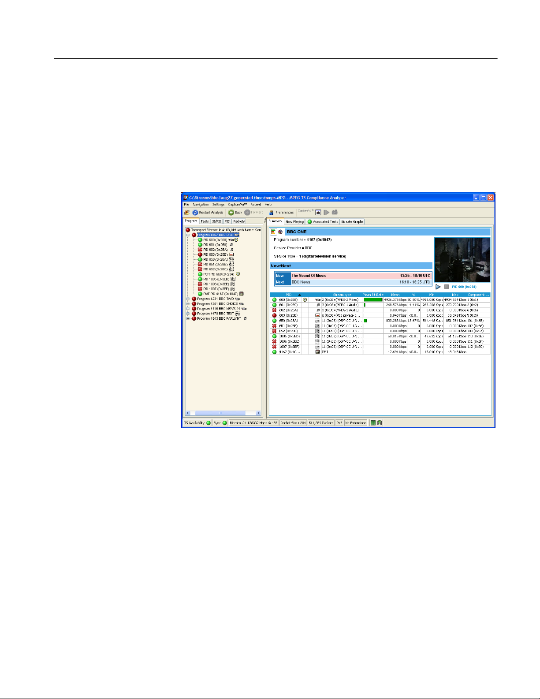Click green status icon beside PID 1005 in tree
Image resolution: width=540 pixels, height=699 pixels.
pyautogui.click(x=200, y=279)
